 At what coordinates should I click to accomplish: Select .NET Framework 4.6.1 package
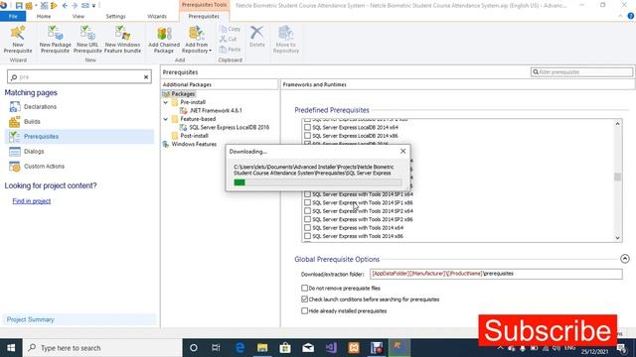click(x=216, y=110)
